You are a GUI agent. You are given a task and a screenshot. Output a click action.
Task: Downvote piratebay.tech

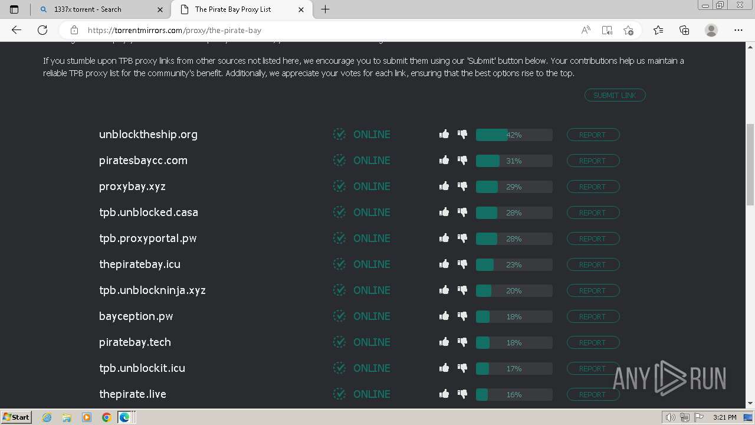(x=462, y=342)
